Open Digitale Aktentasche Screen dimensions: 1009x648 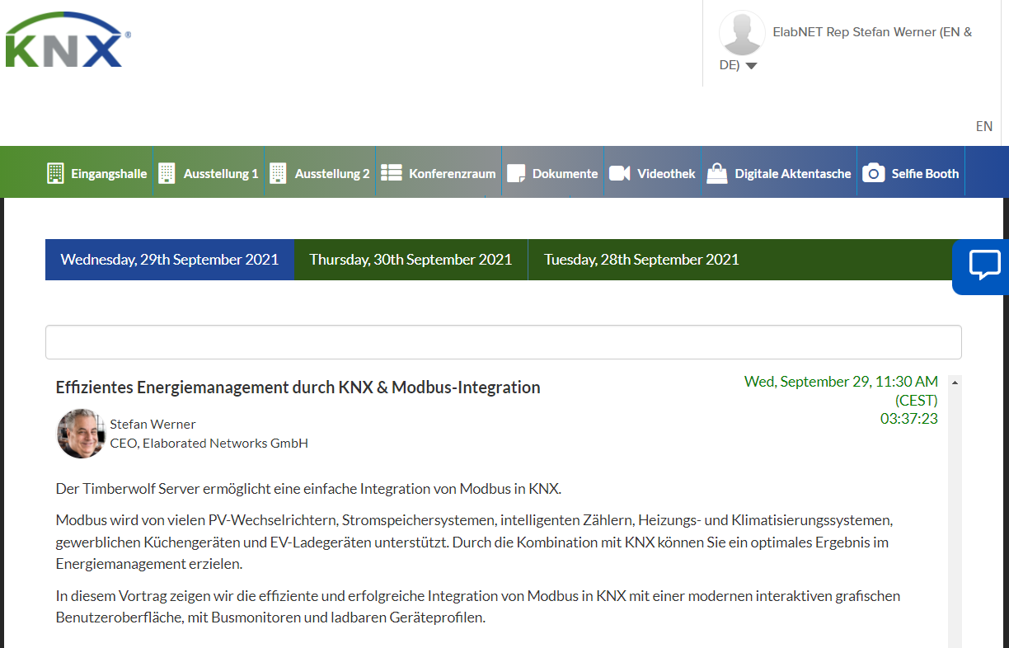[793, 174]
